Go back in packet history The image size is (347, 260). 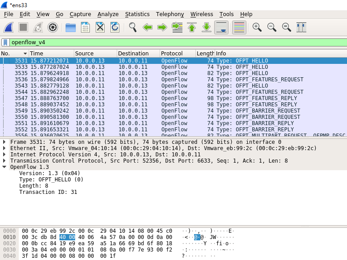(148, 27)
